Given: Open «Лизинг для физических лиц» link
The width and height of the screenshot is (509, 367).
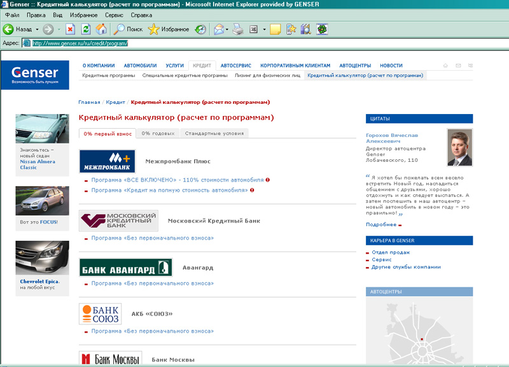Looking at the screenshot, I should (267, 75).
